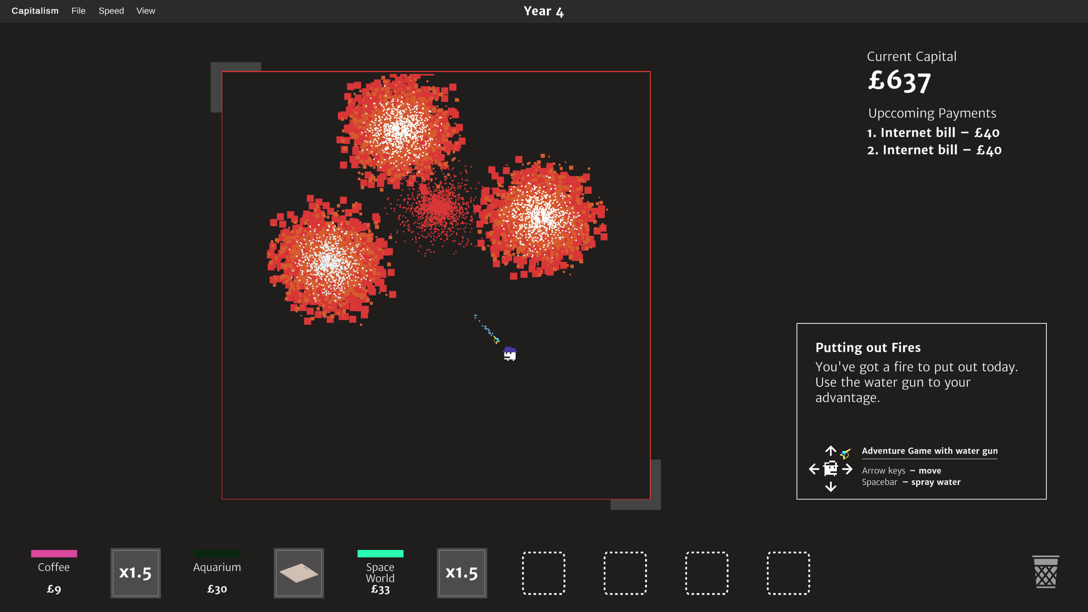Open the File menu
Image resolution: width=1088 pixels, height=612 pixels.
pyautogui.click(x=78, y=11)
